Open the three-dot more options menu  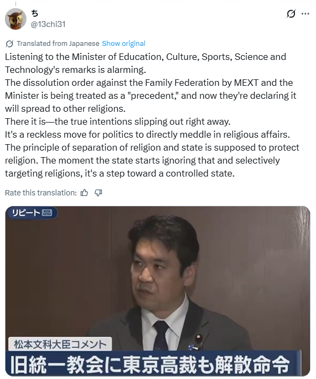point(305,14)
